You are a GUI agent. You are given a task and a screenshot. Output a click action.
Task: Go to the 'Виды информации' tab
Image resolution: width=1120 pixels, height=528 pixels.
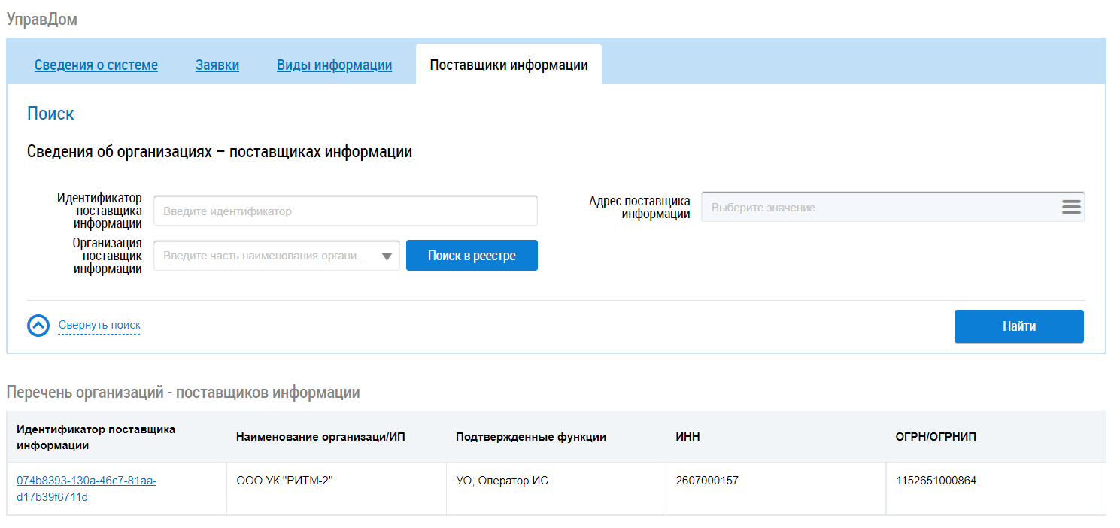click(334, 65)
